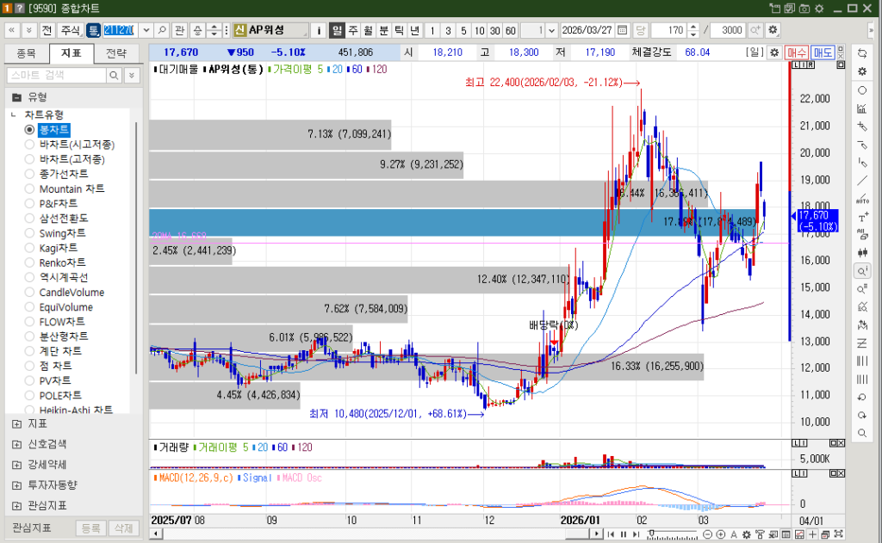Expand the 신호검색 section
Screen dimensions: 882x543
click(17, 444)
